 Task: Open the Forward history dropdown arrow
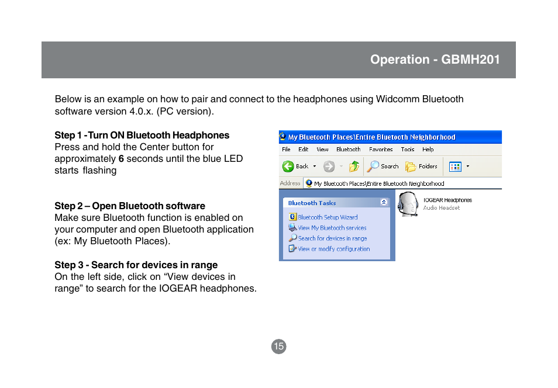tap(341, 166)
